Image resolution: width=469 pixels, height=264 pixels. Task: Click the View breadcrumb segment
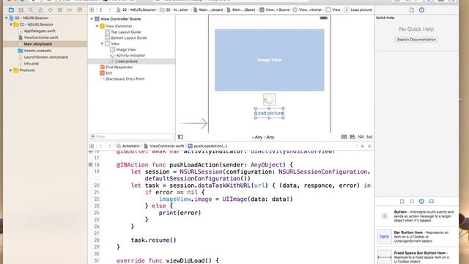[x=333, y=10]
